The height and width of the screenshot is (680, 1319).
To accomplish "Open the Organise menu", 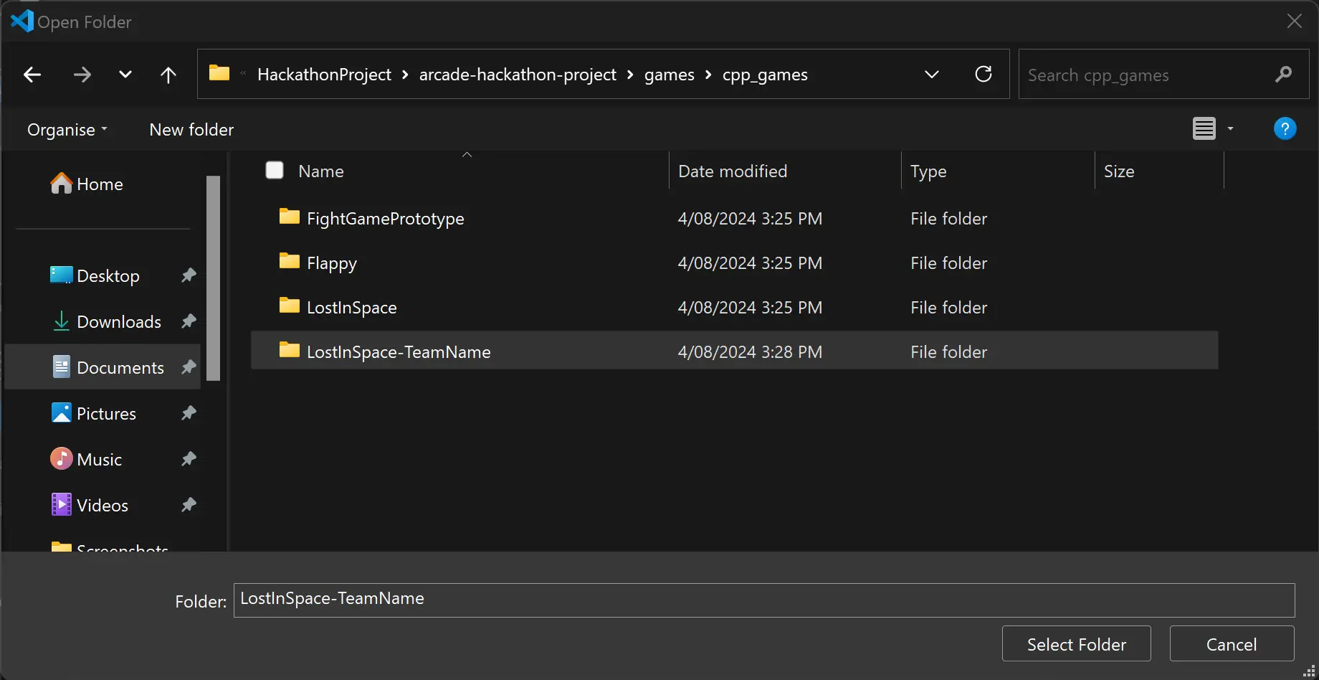I will click(67, 130).
